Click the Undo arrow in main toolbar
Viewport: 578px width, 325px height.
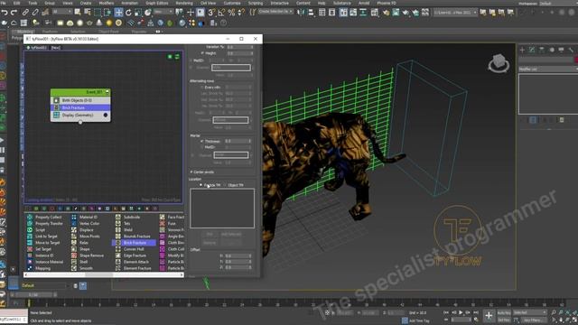(x=5, y=13)
